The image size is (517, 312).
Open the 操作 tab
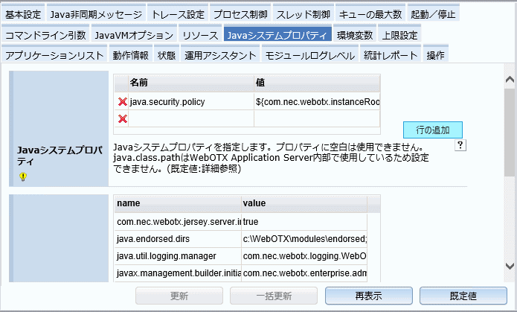436,55
